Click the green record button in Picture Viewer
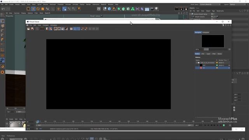Viewport: 249px width, 140px height. tap(224, 125)
